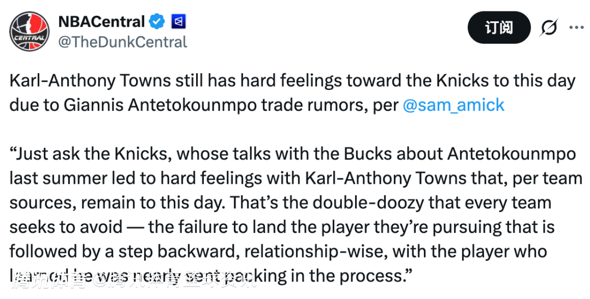Open the three-dot more options menu
Viewport: 590px width, 299px height.
576,27
